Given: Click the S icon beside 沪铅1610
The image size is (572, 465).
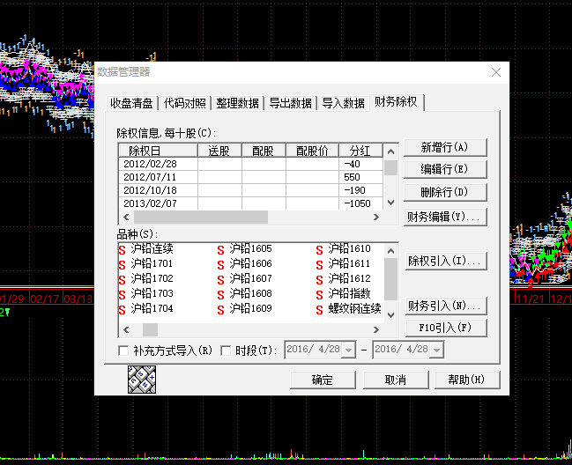Looking at the screenshot, I should [x=320, y=250].
